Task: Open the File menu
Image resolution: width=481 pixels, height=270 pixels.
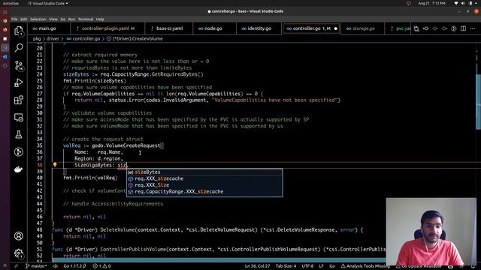Action: click(14, 19)
